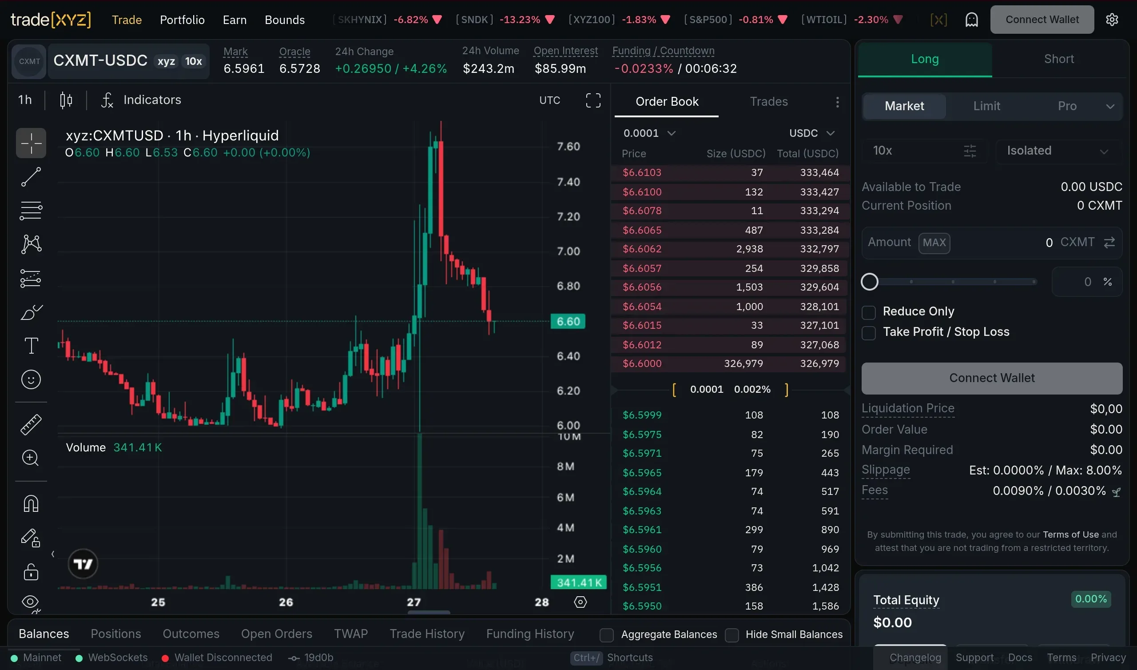Enable the Reduce Only checkbox
The height and width of the screenshot is (670, 1137).
point(868,312)
